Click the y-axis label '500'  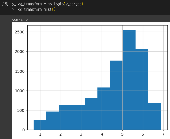(21, 110)
